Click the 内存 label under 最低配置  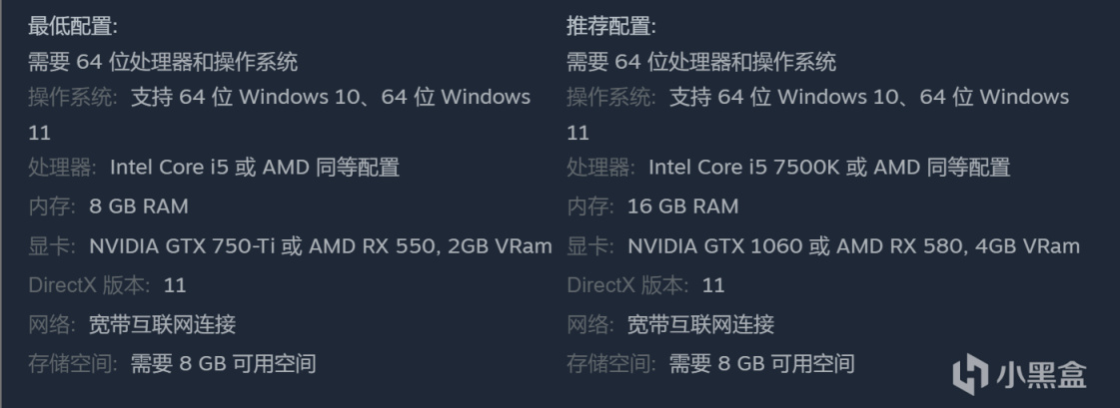(x=50, y=206)
